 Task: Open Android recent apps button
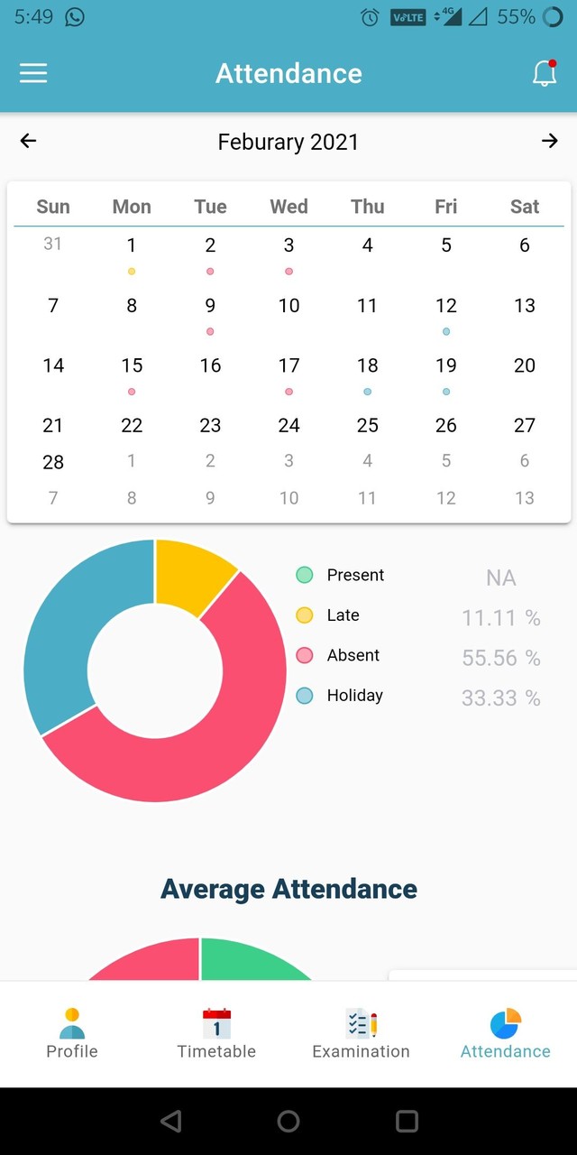click(407, 1121)
